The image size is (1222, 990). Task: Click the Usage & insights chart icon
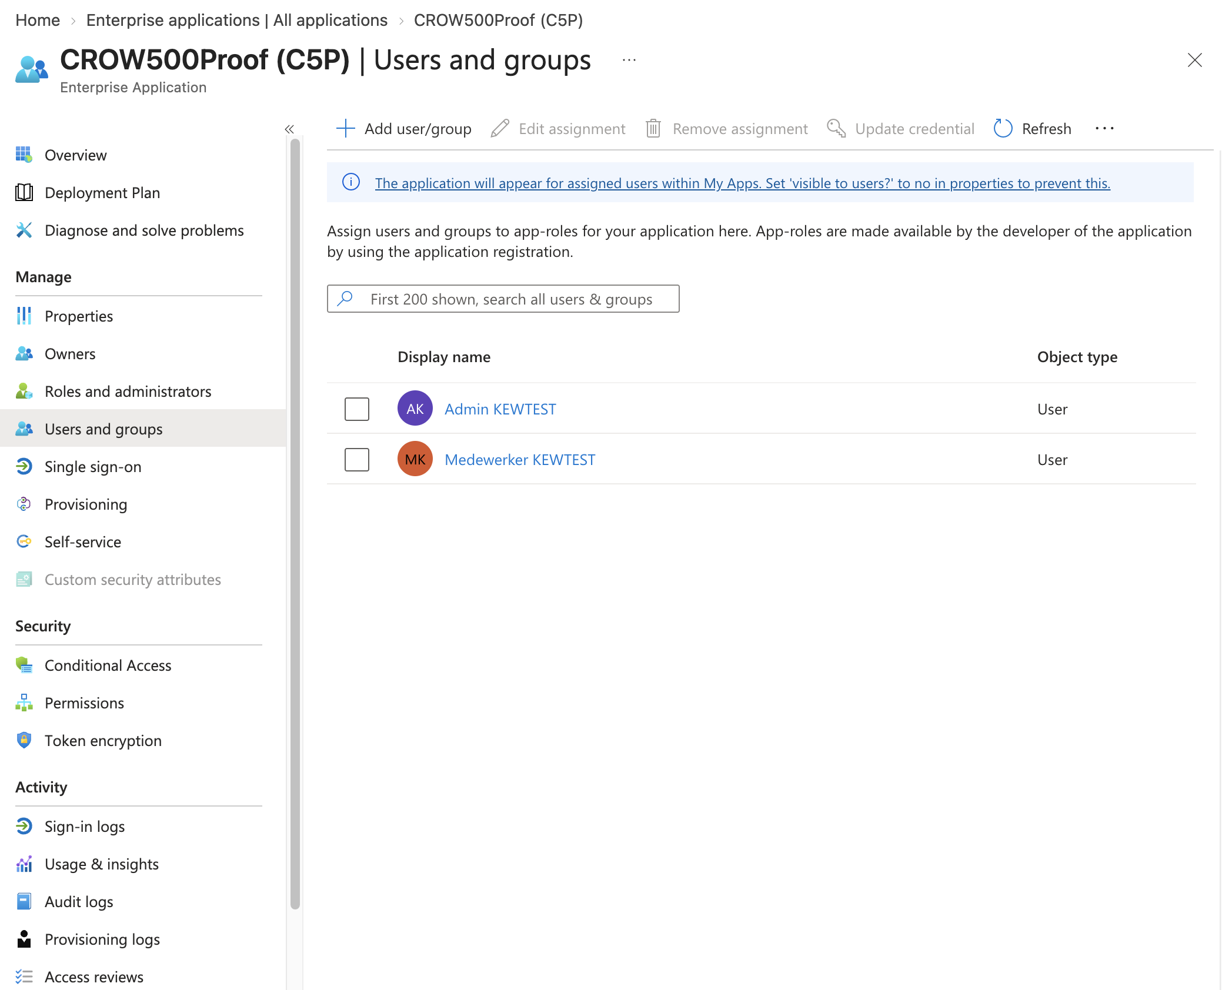click(x=24, y=864)
